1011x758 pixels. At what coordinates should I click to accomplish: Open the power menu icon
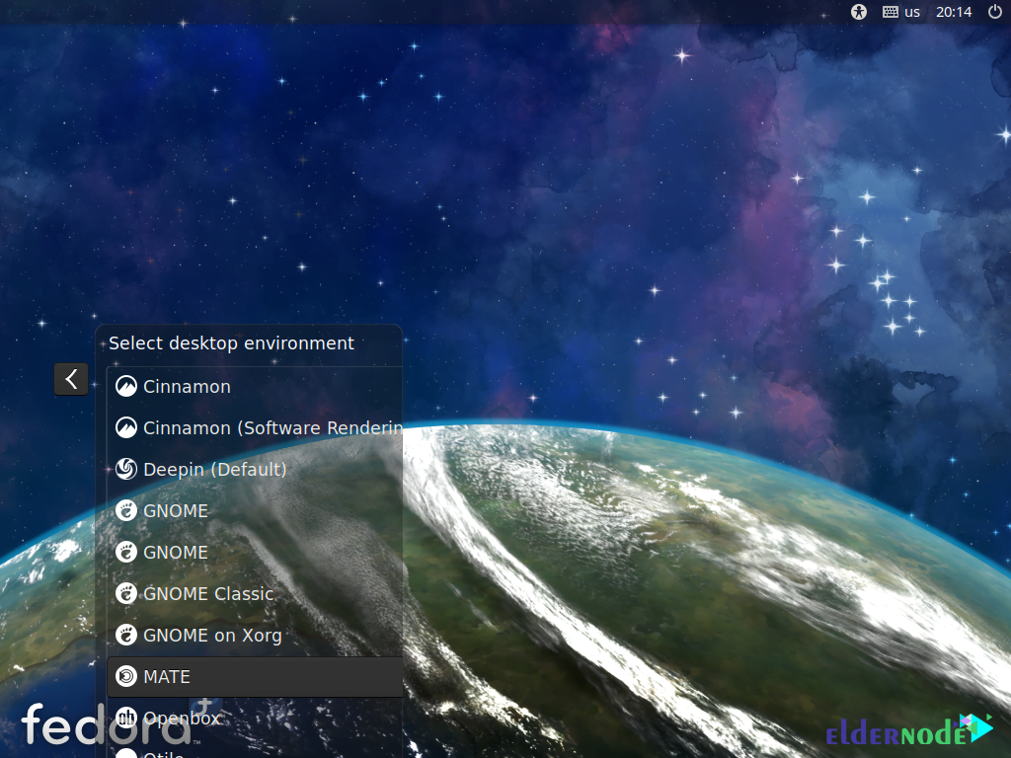click(995, 12)
